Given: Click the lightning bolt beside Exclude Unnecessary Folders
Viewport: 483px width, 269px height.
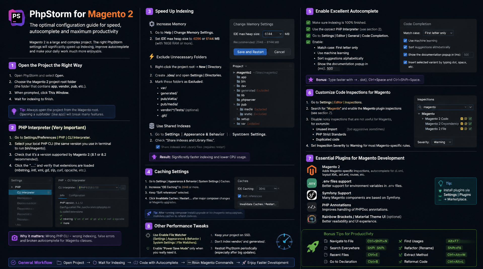Looking at the screenshot, I should (152, 57).
